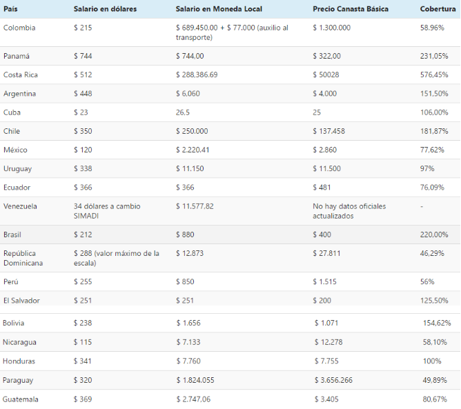Click the País column header

pos(11,9)
